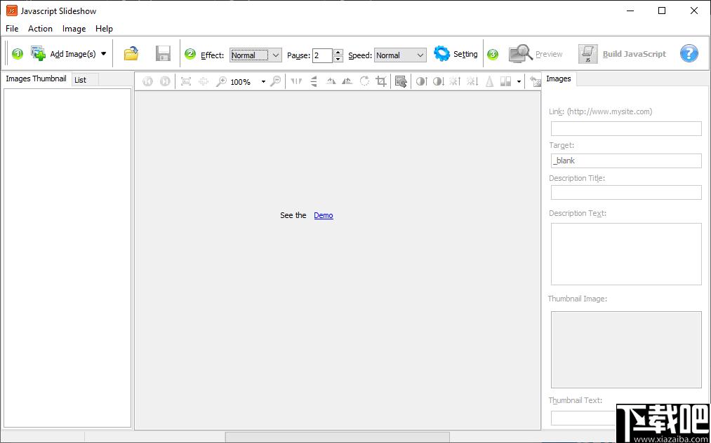Open the Effect combo box
This screenshot has width=711, height=443.
point(255,55)
